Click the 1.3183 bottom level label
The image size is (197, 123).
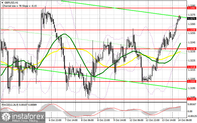click(x=191, y=99)
